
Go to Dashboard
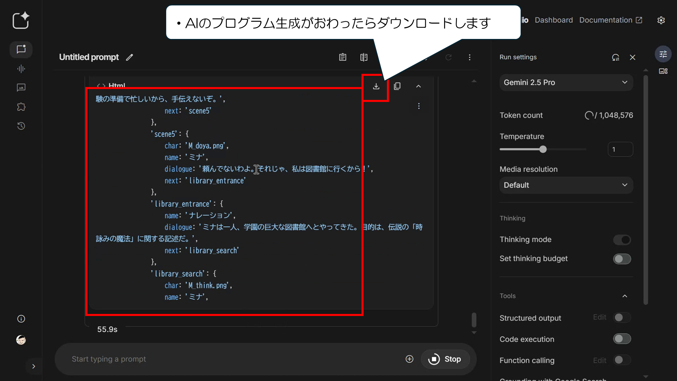click(x=554, y=20)
